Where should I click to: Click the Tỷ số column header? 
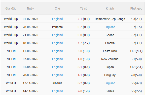tap(84, 8)
